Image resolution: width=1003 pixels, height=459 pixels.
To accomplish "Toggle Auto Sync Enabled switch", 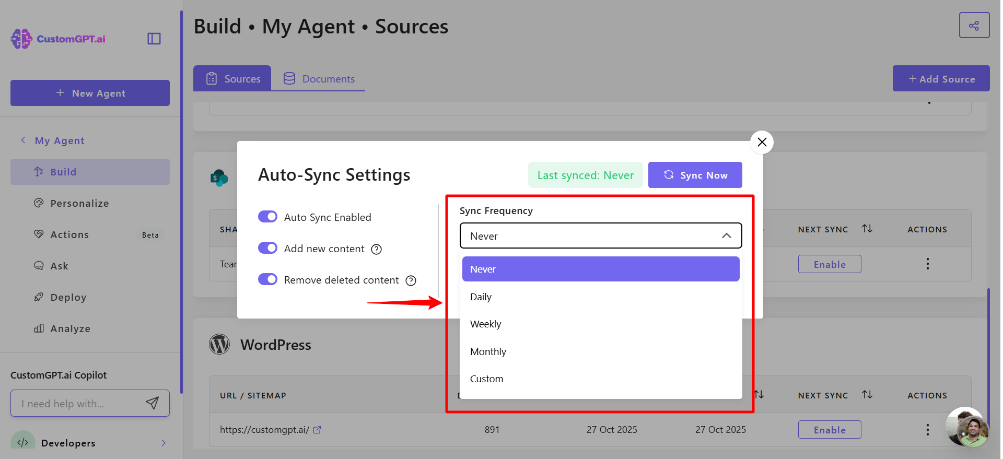I will [x=268, y=217].
